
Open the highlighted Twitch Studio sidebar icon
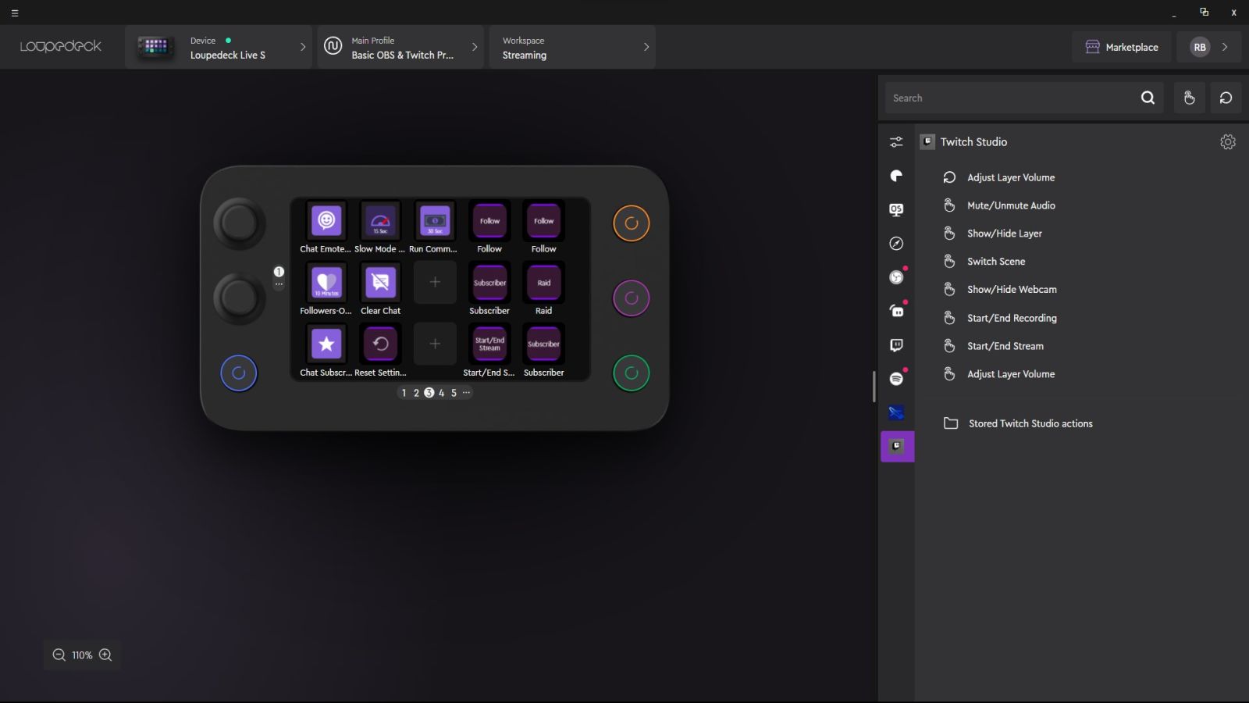point(898,447)
